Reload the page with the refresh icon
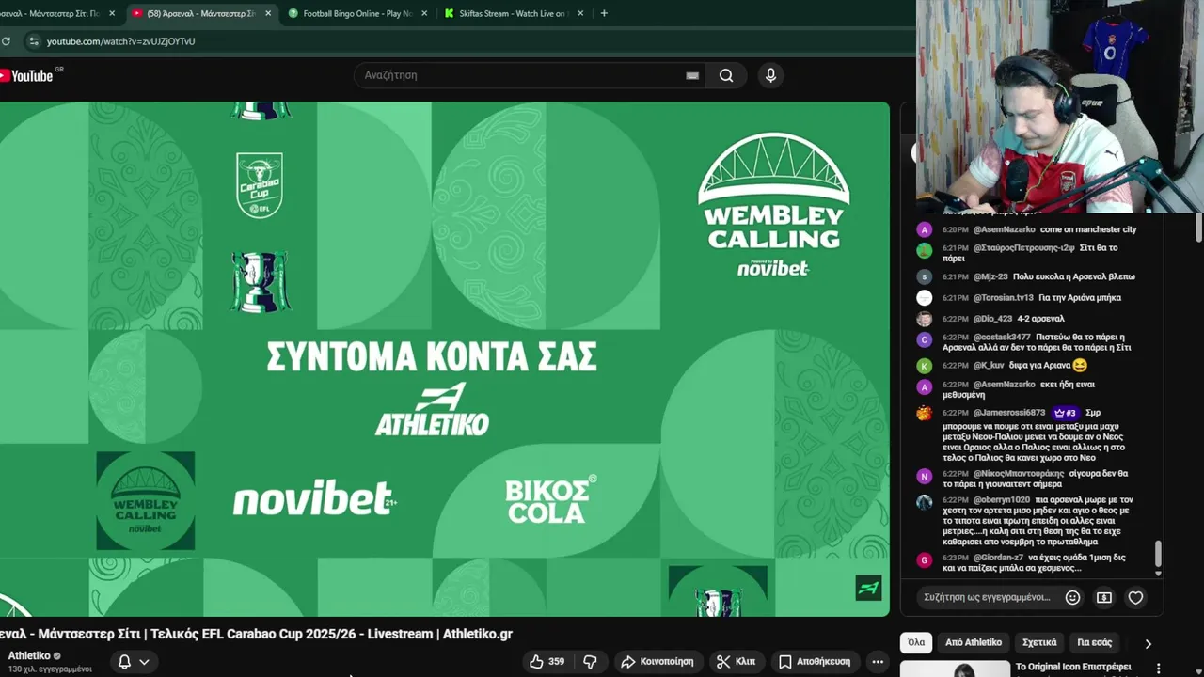 click(x=6, y=41)
